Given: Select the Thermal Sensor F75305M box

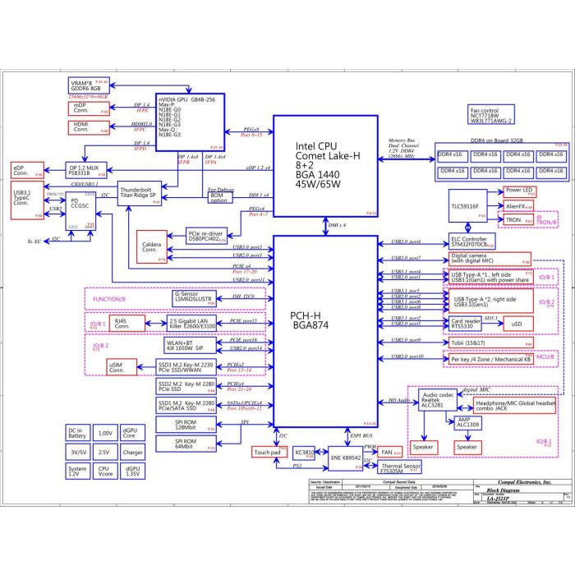Looking at the screenshot, I should pyautogui.click(x=399, y=467).
